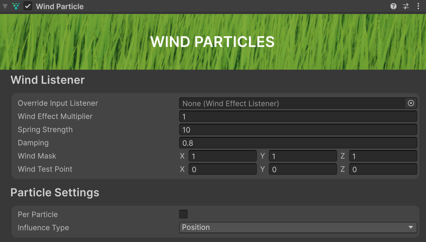Click the Wind Effect Multiplier field
Image resolution: width=426 pixels, height=242 pixels.
(298, 117)
